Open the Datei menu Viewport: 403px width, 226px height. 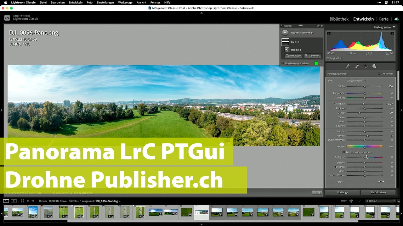pyautogui.click(x=43, y=3)
